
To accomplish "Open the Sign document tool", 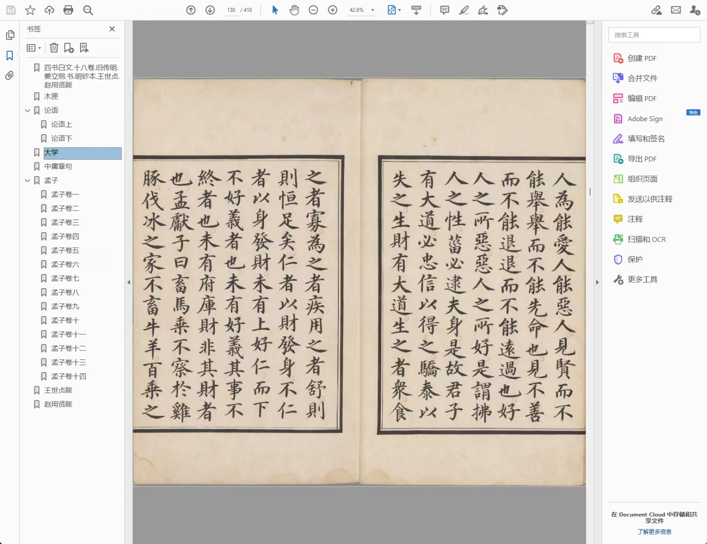I will click(483, 10).
